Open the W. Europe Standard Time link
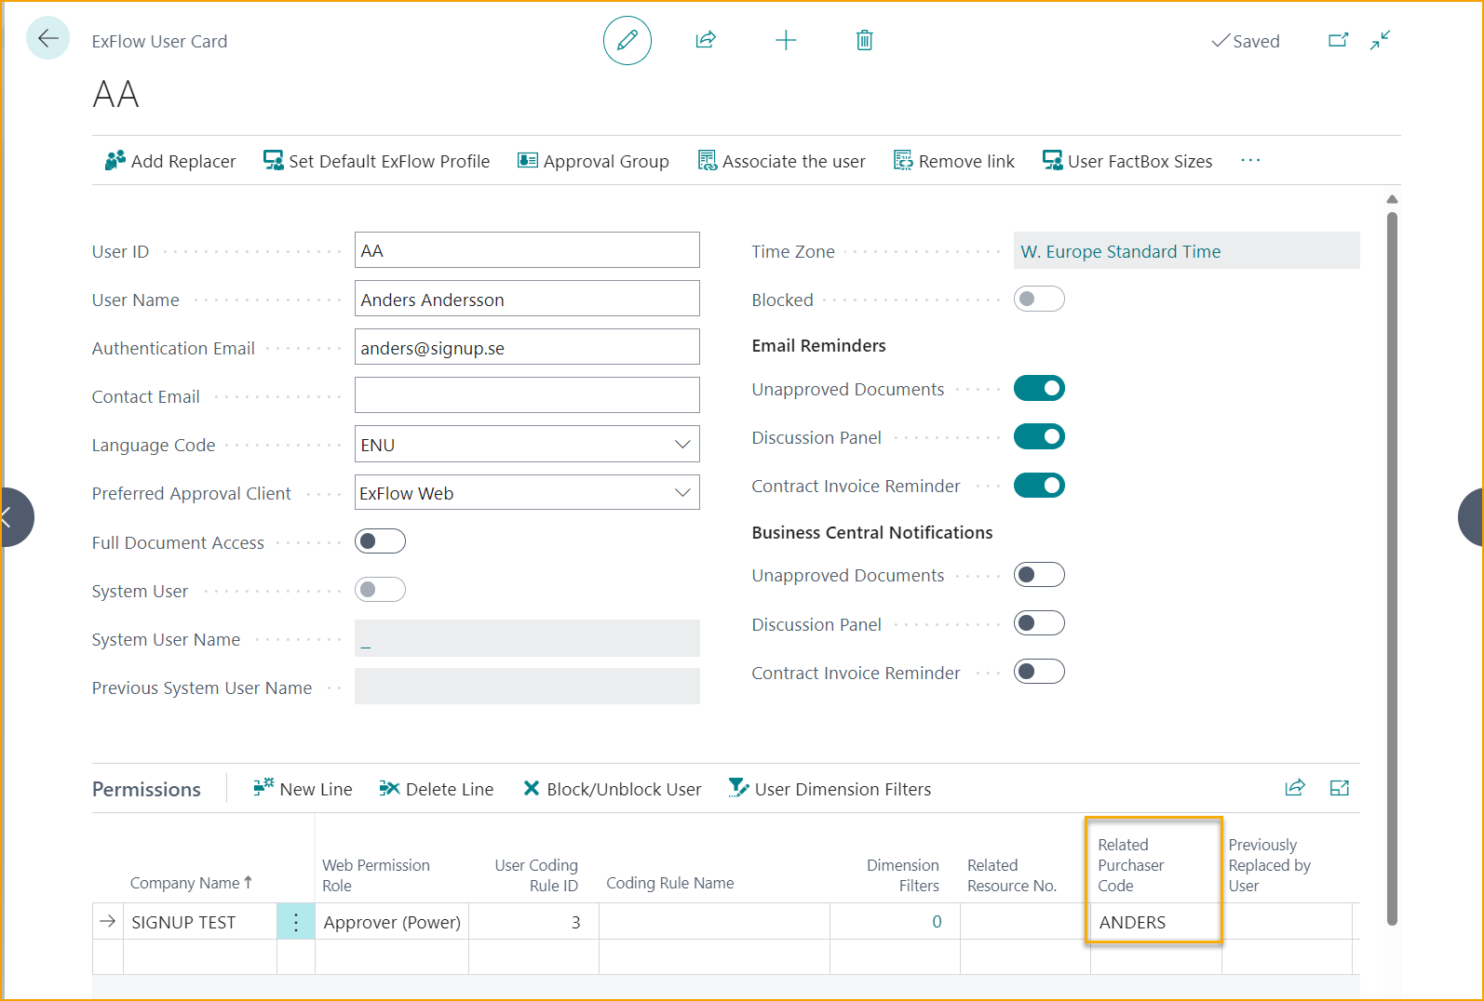 (1120, 252)
